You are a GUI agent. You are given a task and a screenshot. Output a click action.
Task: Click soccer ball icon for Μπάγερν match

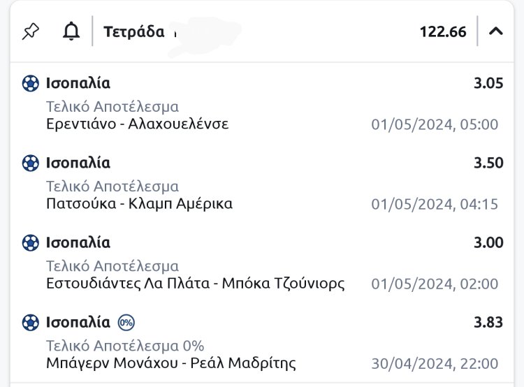coord(30,323)
